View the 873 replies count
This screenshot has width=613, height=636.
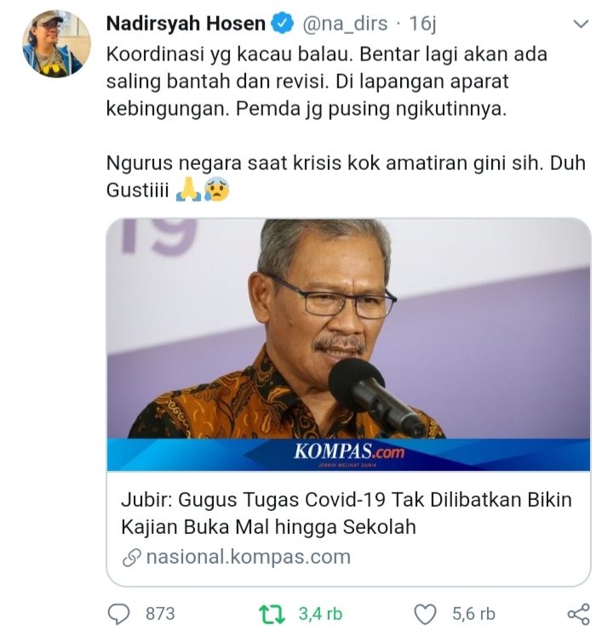pyautogui.click(x=160, y=614)
